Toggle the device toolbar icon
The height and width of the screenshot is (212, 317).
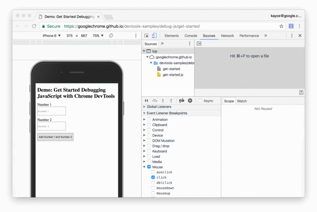coord(154,36)
